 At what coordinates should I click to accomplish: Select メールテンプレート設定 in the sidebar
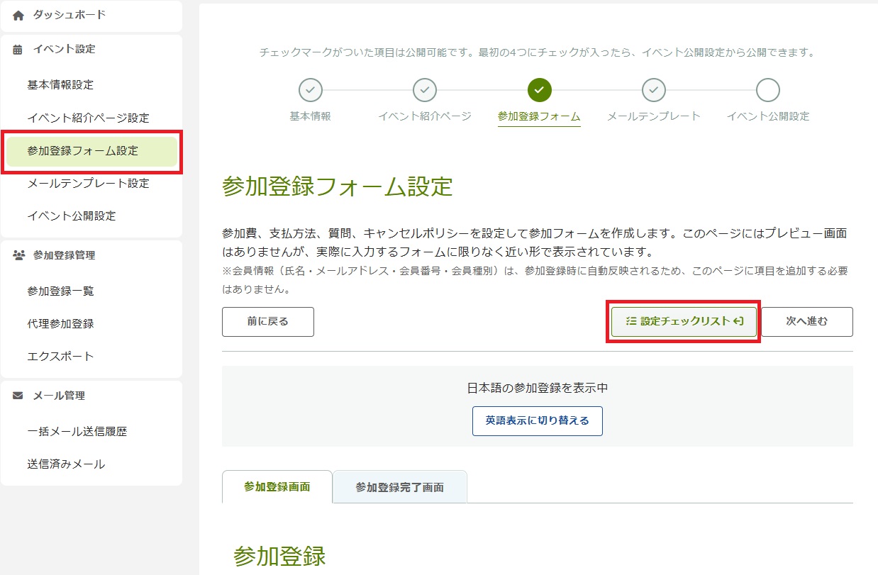88,184
